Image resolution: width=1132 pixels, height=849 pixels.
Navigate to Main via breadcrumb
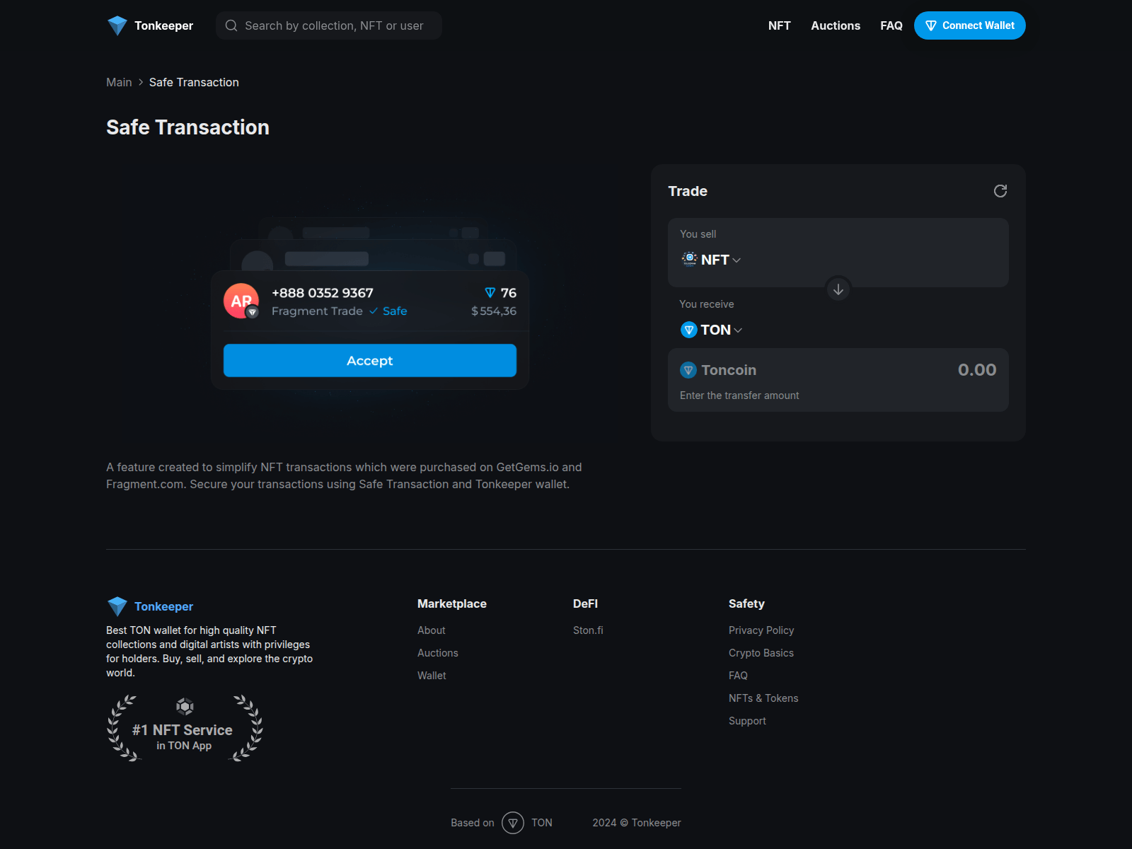coord(119,82)
